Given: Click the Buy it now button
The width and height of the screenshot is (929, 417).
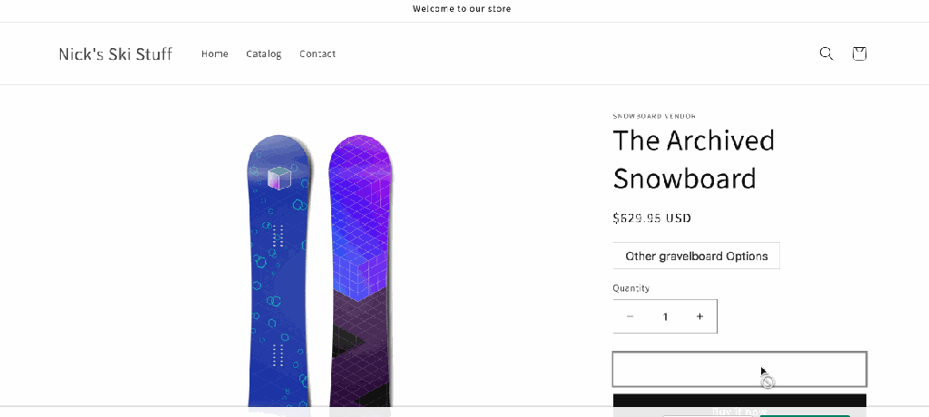Looking at the screenshot, I should tap(739, 406).
